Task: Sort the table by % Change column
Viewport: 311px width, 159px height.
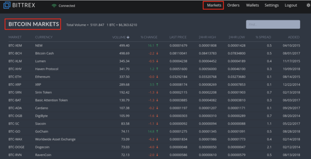Action: tap(149, 37)
